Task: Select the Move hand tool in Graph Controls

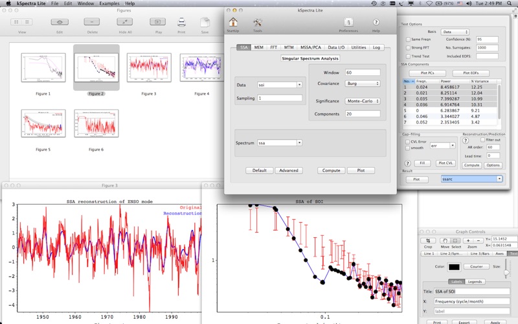Action: [x=445, y=240]
